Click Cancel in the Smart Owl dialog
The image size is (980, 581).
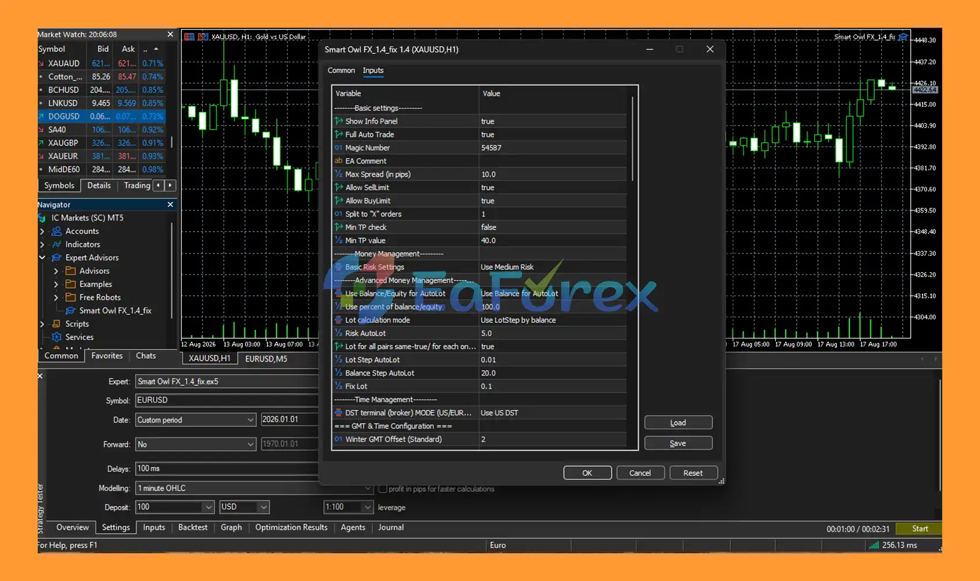[640, 473]
